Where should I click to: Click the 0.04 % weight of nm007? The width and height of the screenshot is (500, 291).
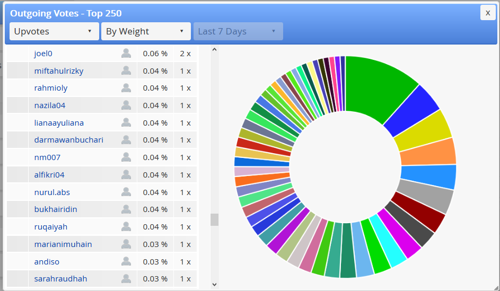[155, 157]
